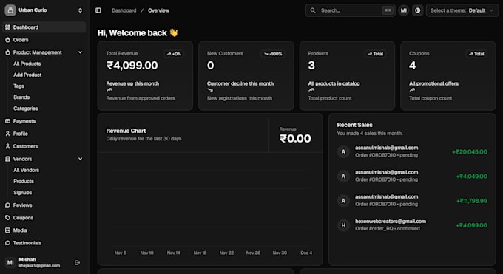Click Media in the sidebar

(44, 230)
